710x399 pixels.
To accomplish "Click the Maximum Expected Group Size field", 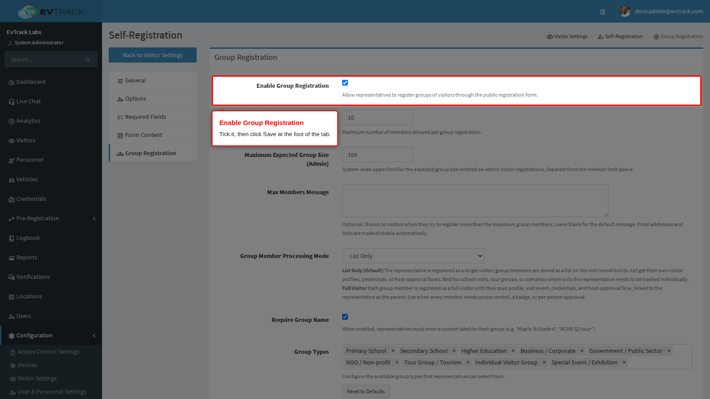I will click(377, 155).
